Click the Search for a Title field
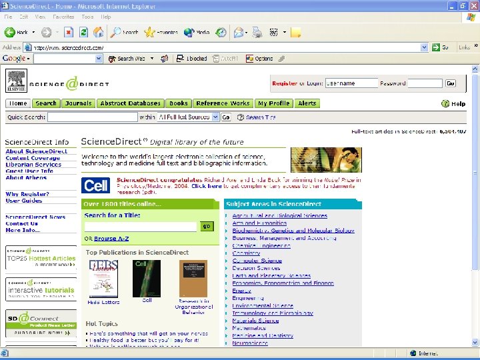Viewport: 480px width, 360px height. click(x=141, y=227)
